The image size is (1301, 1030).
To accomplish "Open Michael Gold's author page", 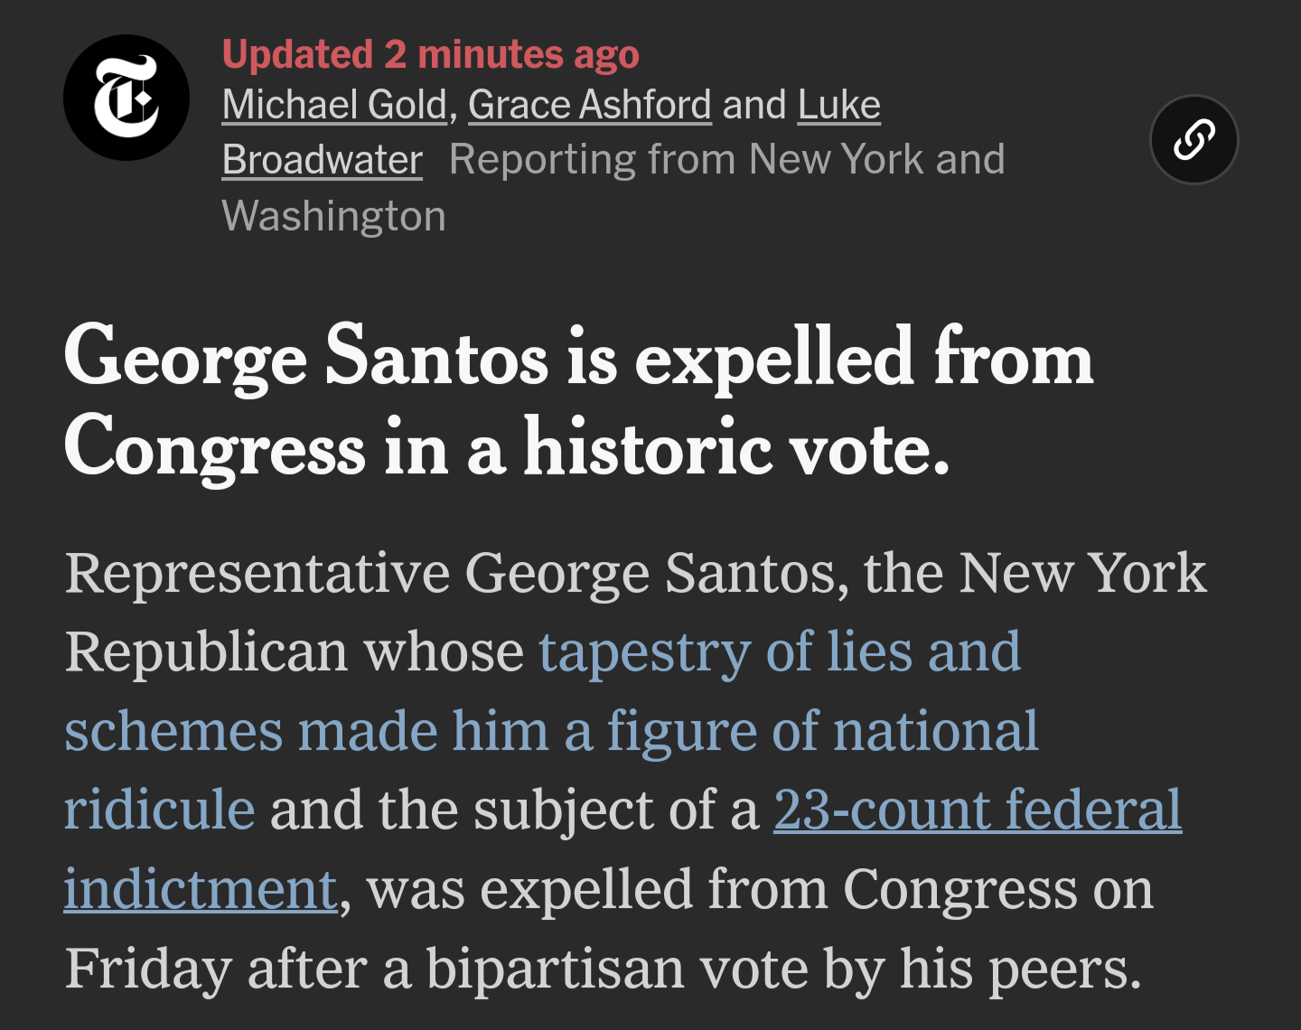I will coord(335,105).
